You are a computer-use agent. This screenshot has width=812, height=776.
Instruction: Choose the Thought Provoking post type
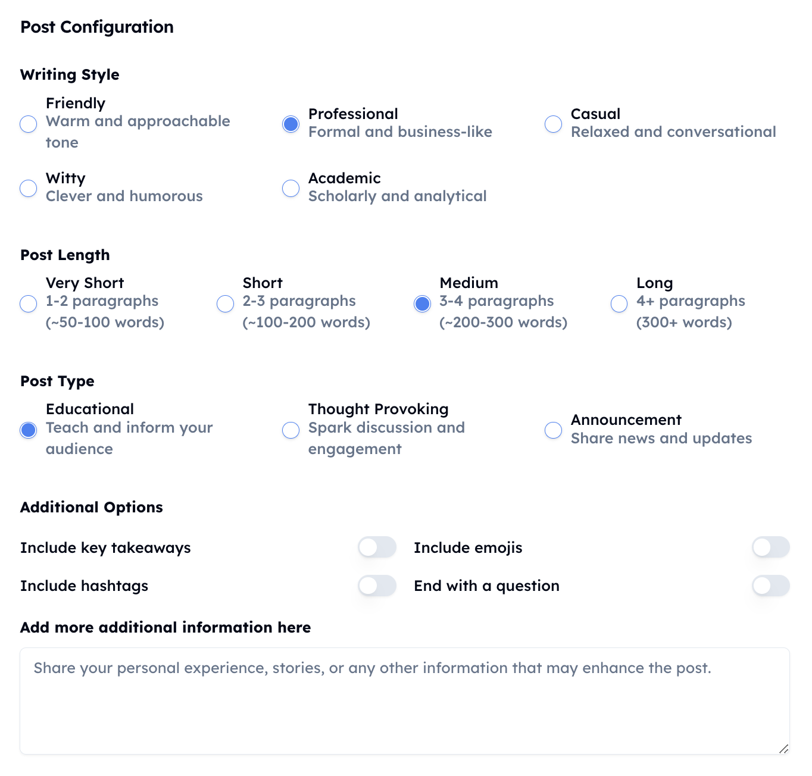(291, 430)
